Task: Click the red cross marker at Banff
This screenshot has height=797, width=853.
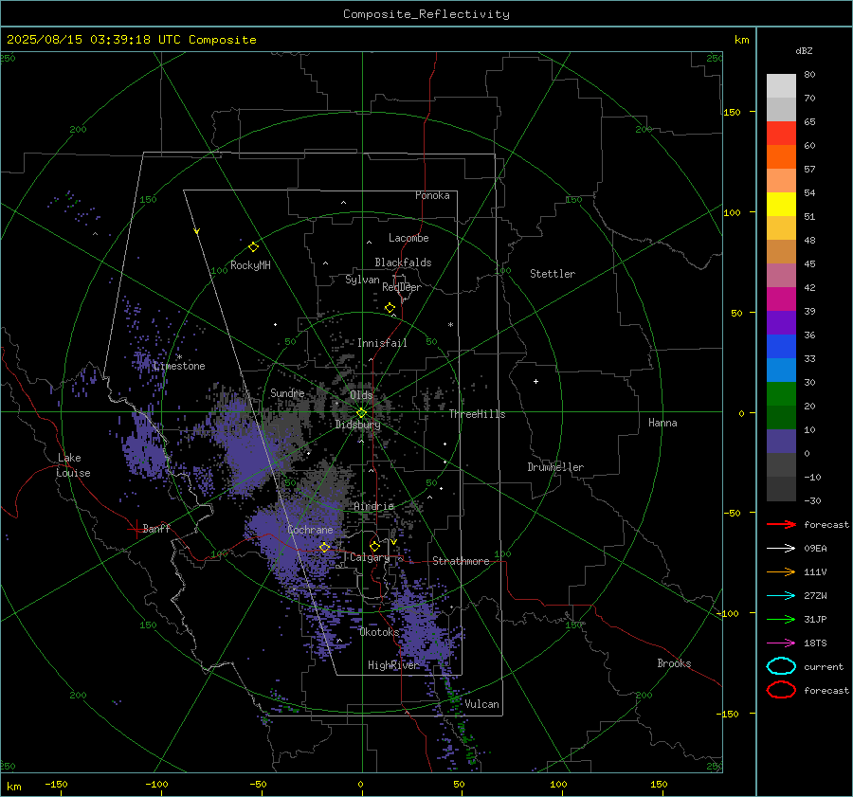Action: 136,529
